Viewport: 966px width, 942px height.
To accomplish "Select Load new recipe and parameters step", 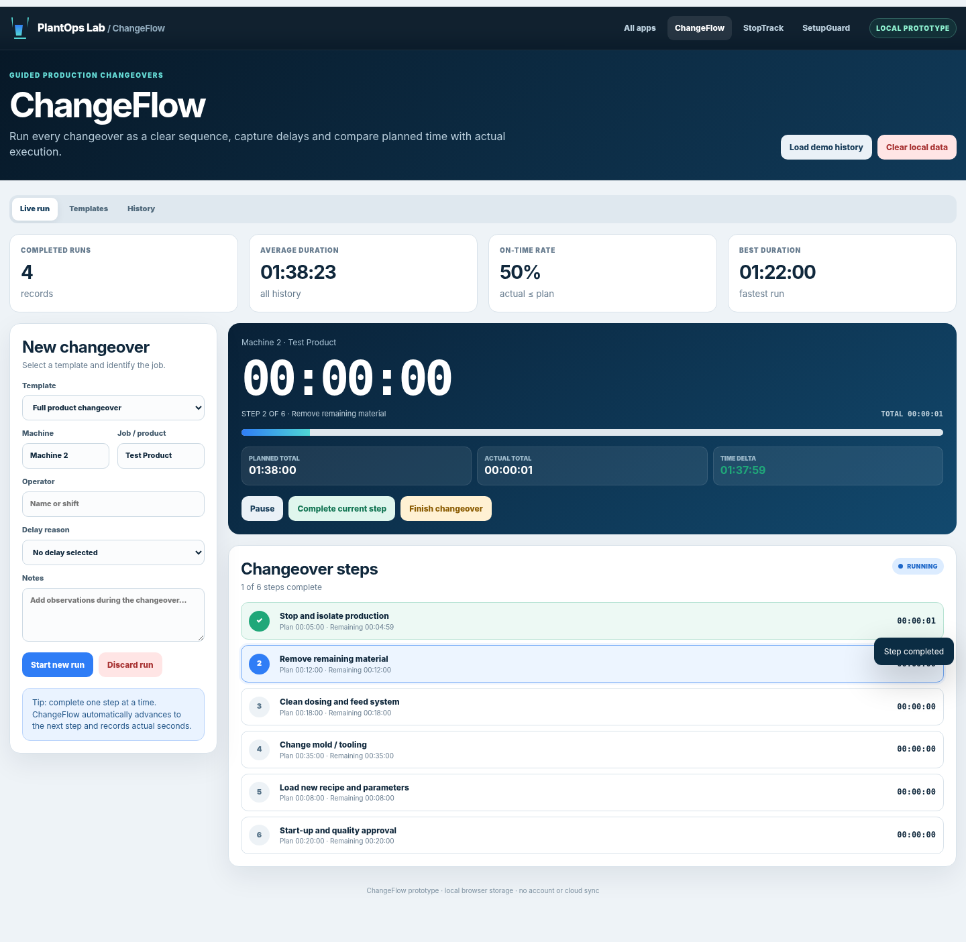I will [x=592, y=792].
